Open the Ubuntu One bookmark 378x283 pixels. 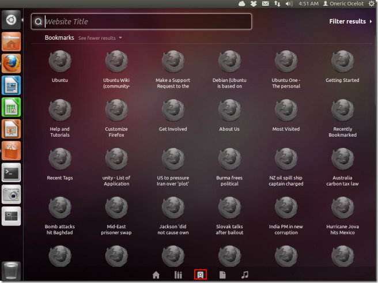(x=286, y=69)
